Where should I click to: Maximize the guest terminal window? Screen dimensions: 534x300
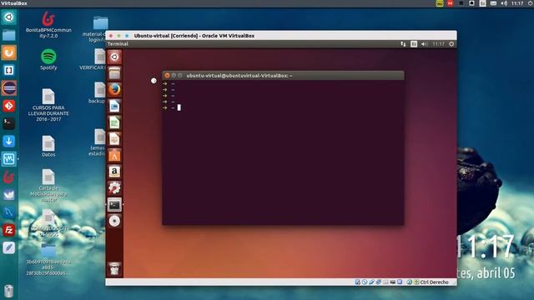click(180, 76)
